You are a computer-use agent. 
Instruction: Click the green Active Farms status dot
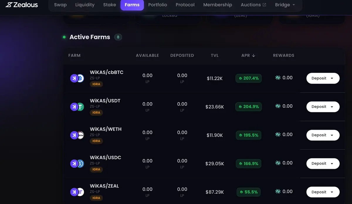pos(64,37)
